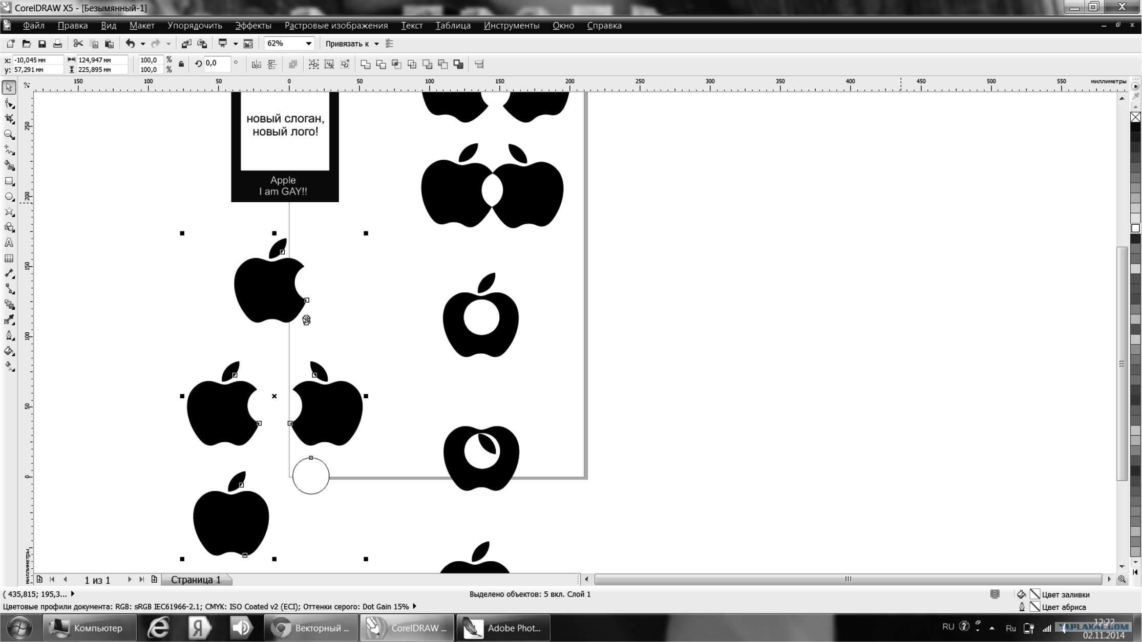1142x642 pixels.
Task: Open Adobe Photoshop from the taskbar
Action: [503, 628]
